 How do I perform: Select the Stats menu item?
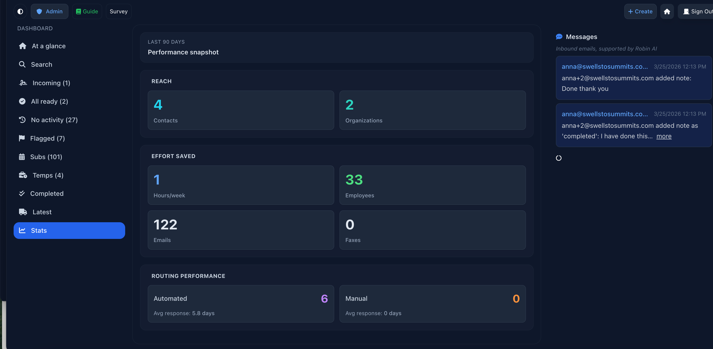click(x=69, y=230)
